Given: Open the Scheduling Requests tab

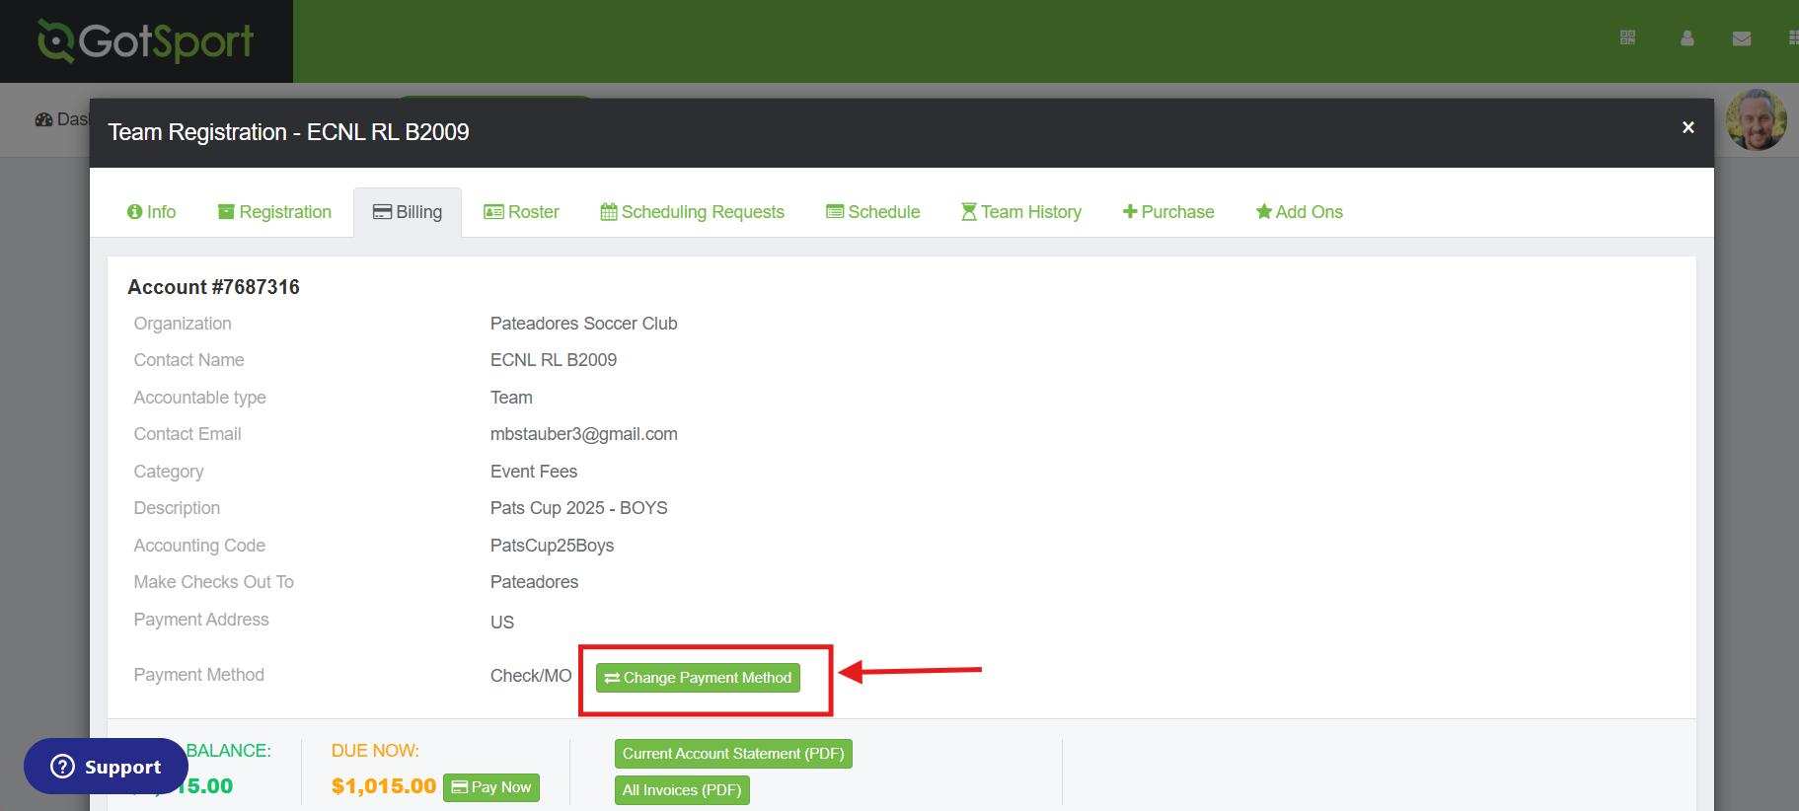Looking at the screenshot, I should (x=693, y=212).
